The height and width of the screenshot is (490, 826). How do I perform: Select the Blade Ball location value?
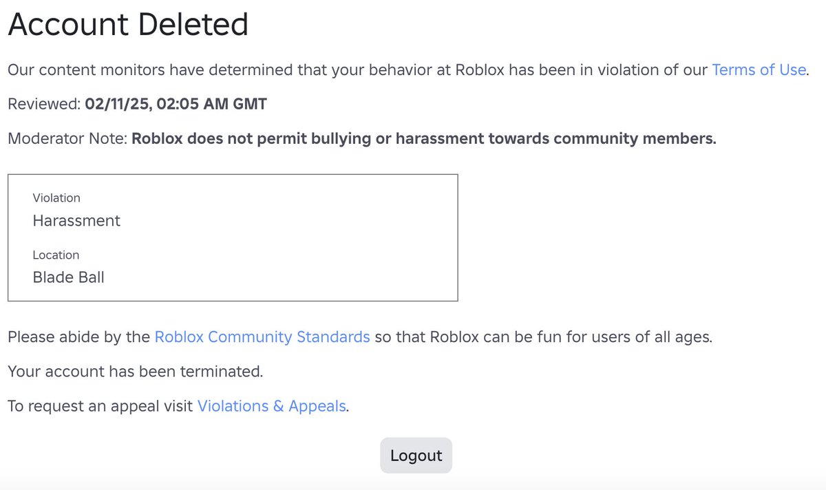click(x=69, y=278)
